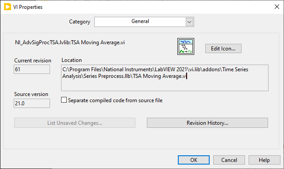Screen dimensions: 284x169
Task: Click the List Unsaved Changes button
Action: pos(75,123)
